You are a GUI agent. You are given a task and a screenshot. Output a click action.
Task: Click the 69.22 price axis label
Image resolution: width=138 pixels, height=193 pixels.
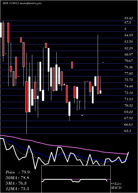click(129, 112)
